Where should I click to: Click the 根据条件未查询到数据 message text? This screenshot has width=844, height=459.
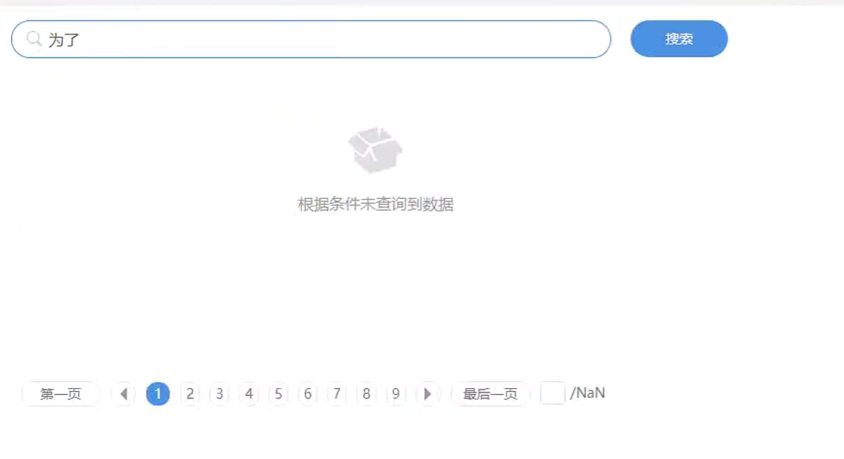[x=376, y=205]
